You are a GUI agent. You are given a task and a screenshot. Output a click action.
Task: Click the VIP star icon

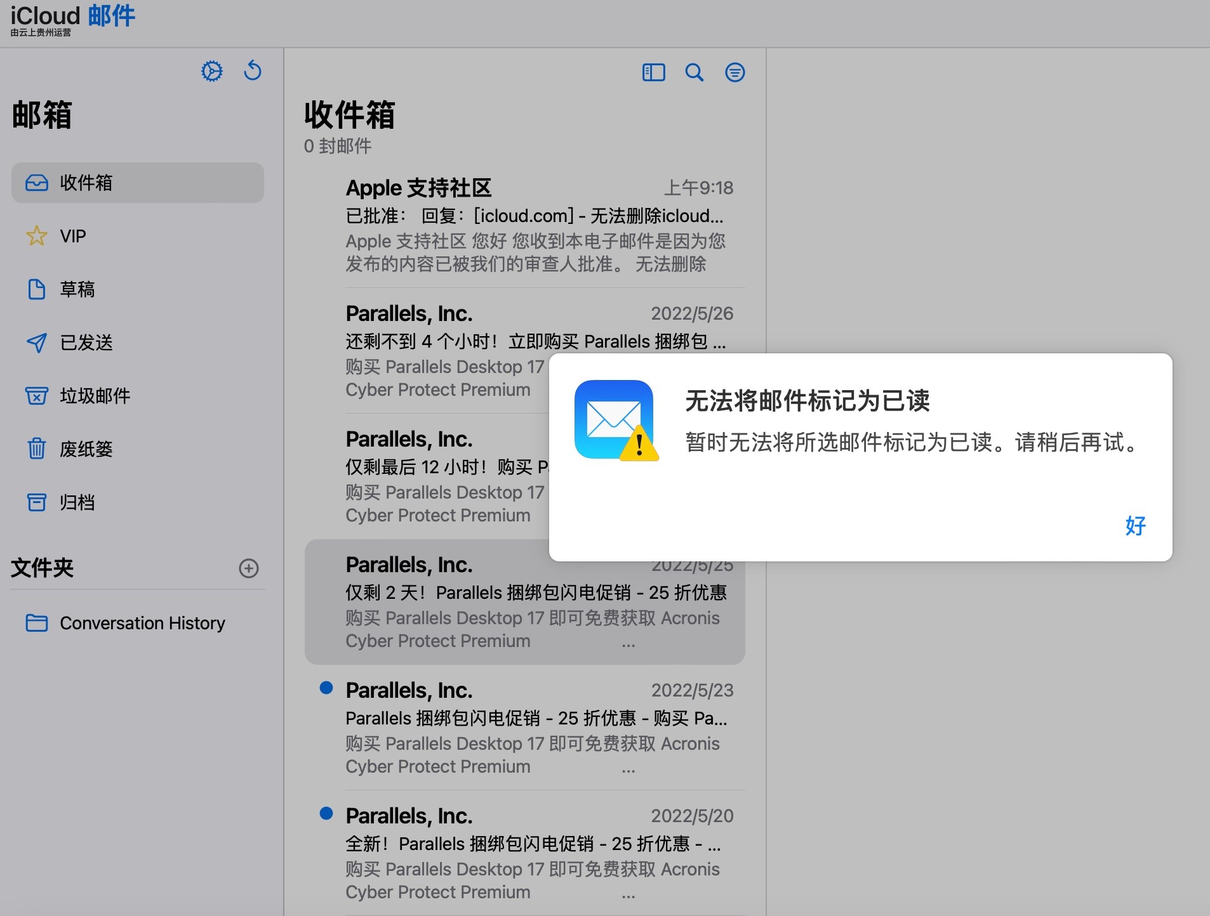point(37,236)
